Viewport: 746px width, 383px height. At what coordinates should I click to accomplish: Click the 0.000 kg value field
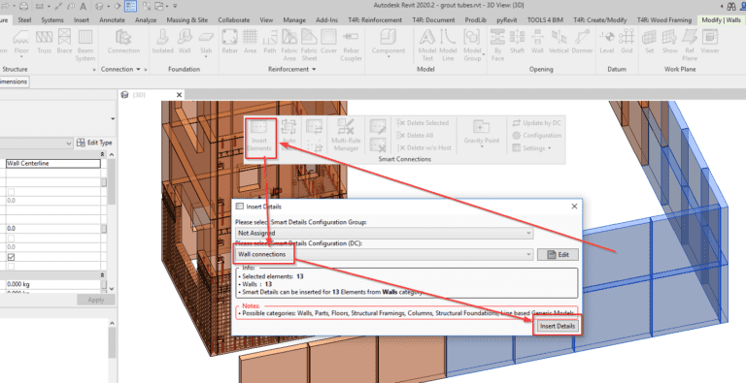pyautogui.click(x=52, y=284)
